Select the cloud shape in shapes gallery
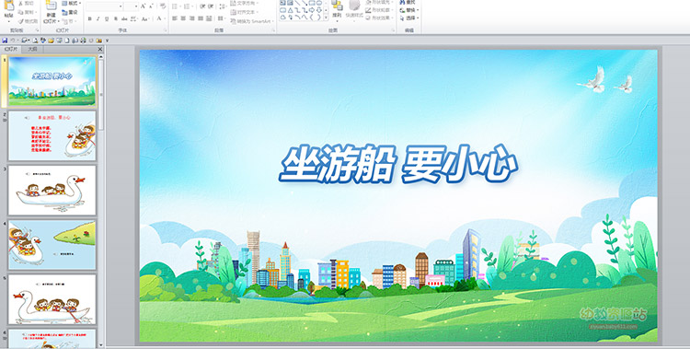Viewport: 690px width, 349px height. pos(283,17)
